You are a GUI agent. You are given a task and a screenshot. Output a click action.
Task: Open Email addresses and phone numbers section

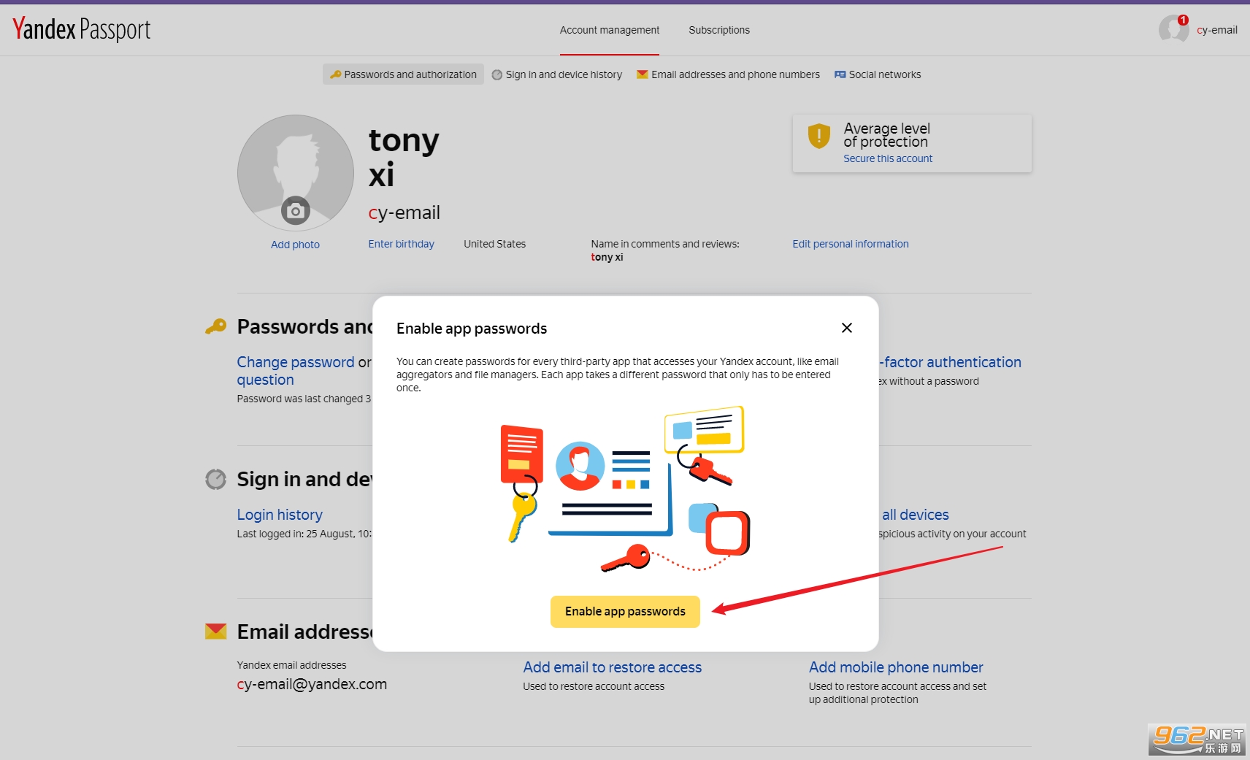click(728, 74)
